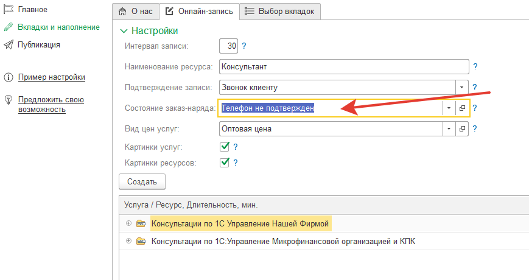Open the Главное section in sidebar
Viewport: 529px width, 280px height.
pos(32,10)
